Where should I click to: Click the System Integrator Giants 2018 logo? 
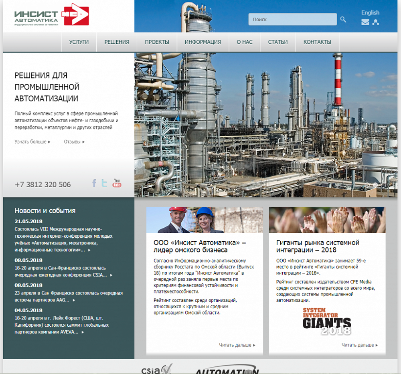(327, 321)
